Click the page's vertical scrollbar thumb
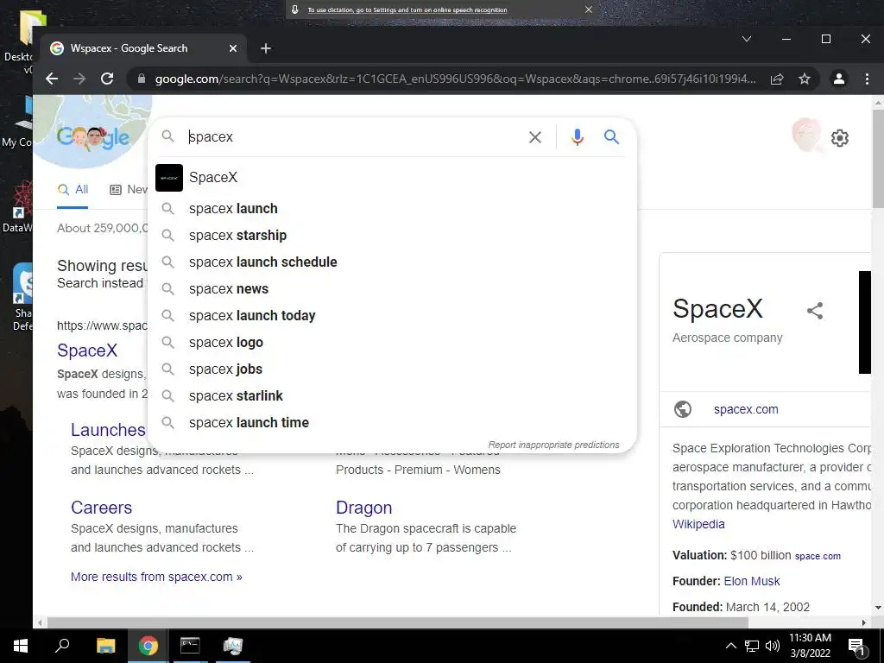Image resolution: width=884 pixels, height=663 pixels. [x=878, y=159]
